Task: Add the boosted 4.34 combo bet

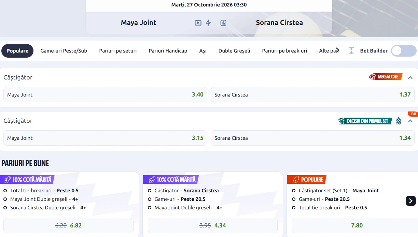Action: [212, 225]
